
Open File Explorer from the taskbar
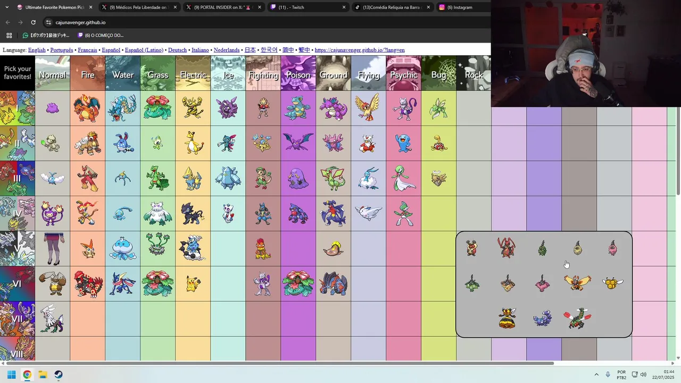click(43, 374)
